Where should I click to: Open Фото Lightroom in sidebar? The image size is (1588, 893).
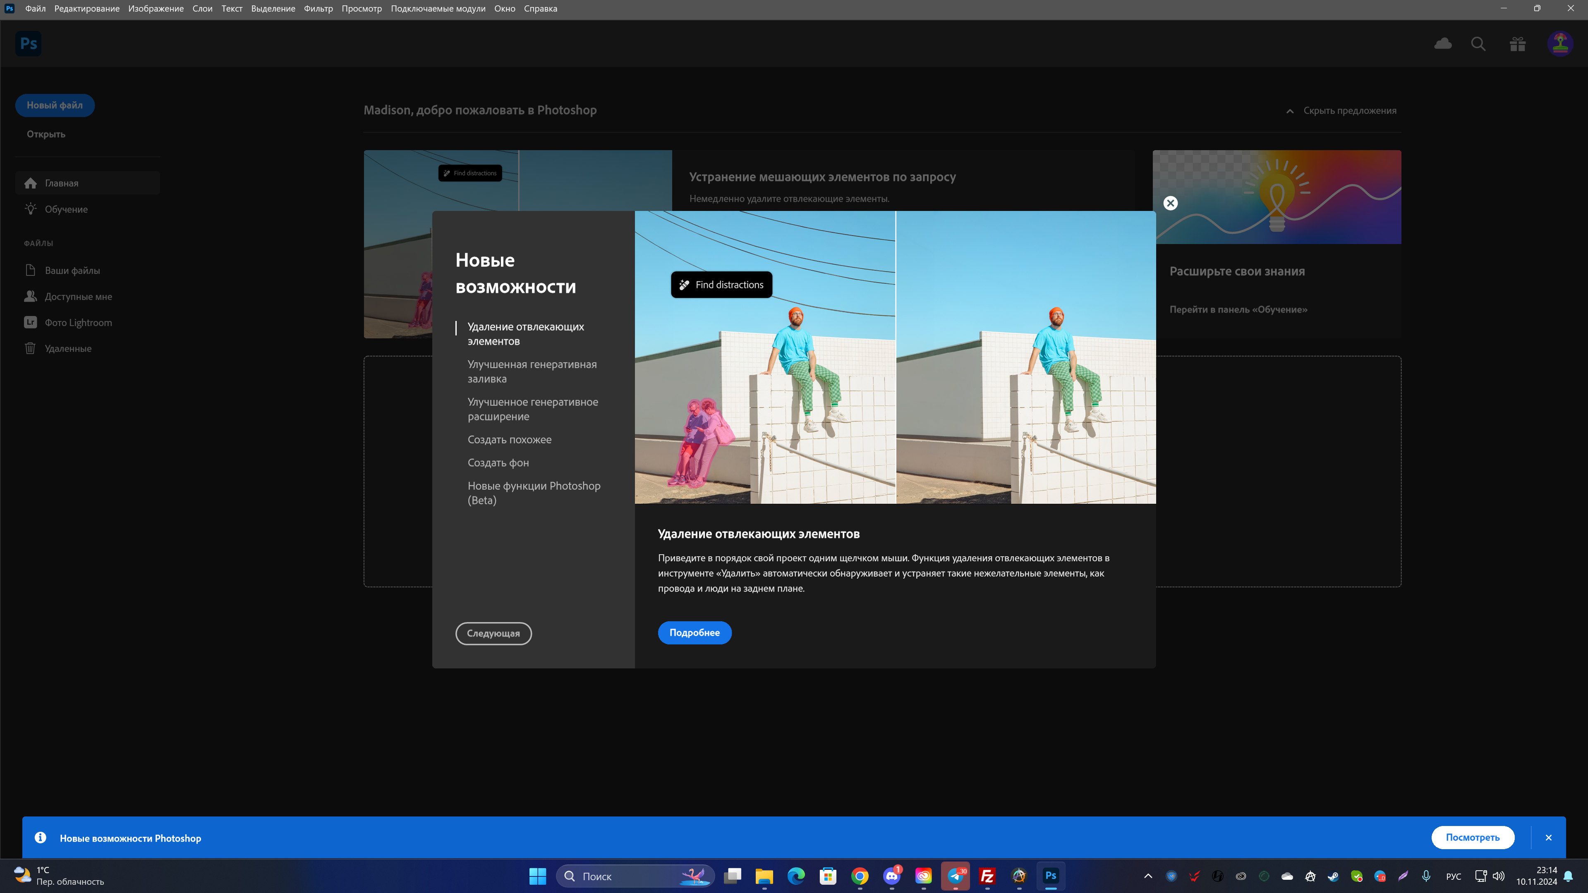[x=88, y=322]
